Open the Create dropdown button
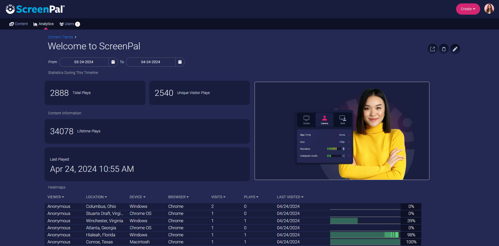 click(468, 9)
